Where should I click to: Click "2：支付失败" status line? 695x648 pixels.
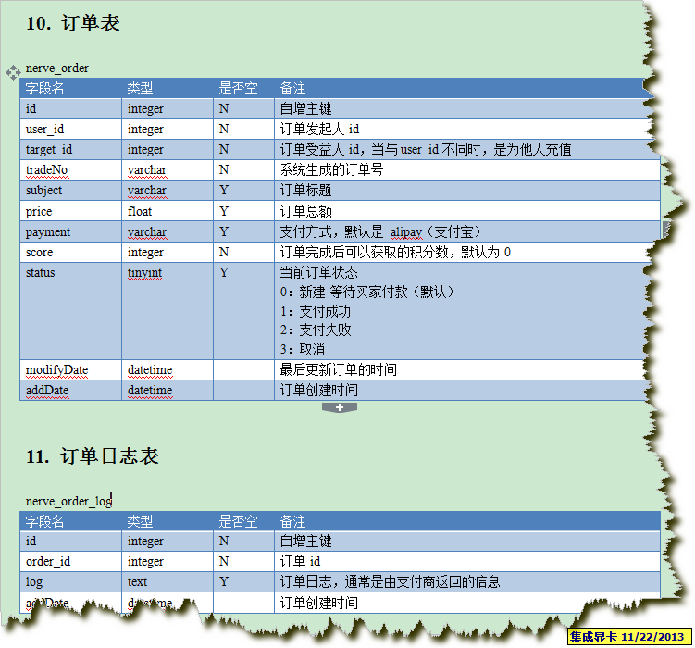(x=316, y=330)
